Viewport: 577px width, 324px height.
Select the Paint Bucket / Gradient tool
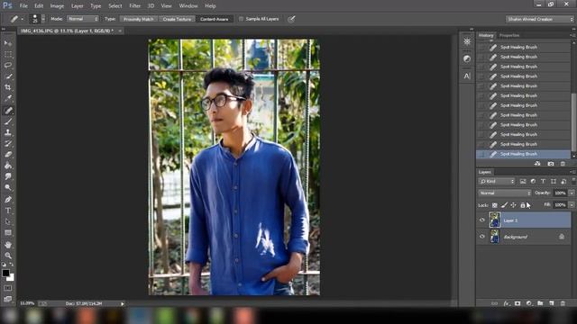[8, 166]
